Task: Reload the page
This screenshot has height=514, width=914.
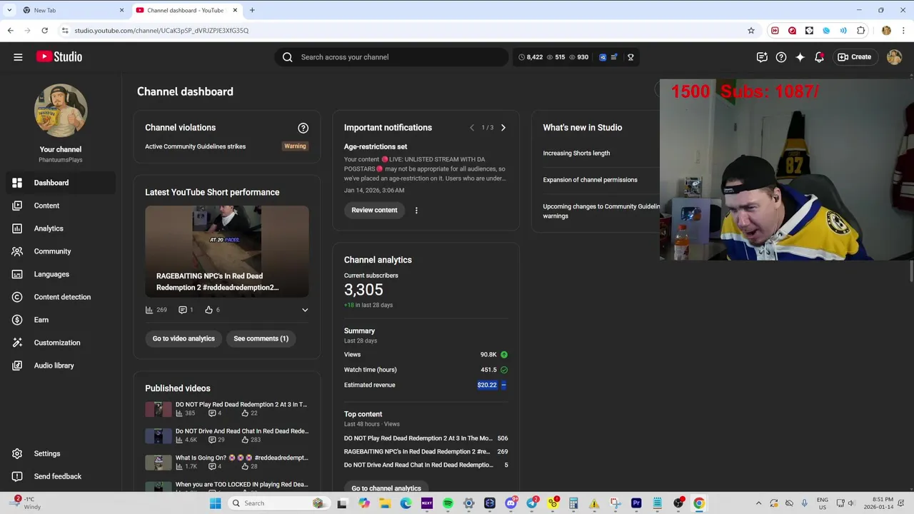Action: tap(44, 31)
